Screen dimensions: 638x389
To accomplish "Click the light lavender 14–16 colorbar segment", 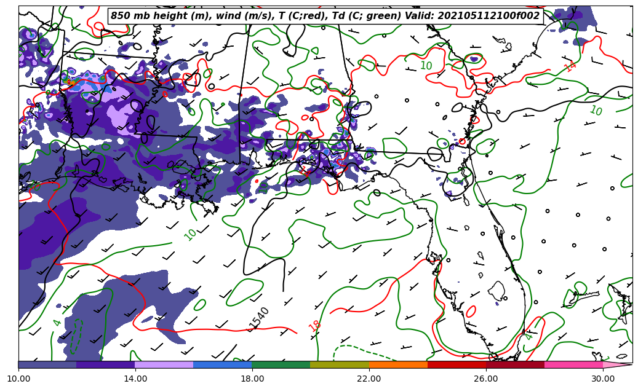I will point(164,364).
